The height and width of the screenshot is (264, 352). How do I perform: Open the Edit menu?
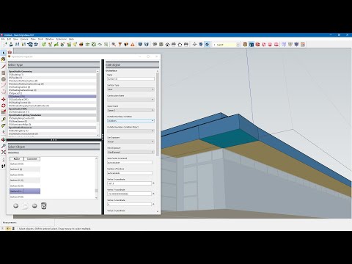point(9,39)
